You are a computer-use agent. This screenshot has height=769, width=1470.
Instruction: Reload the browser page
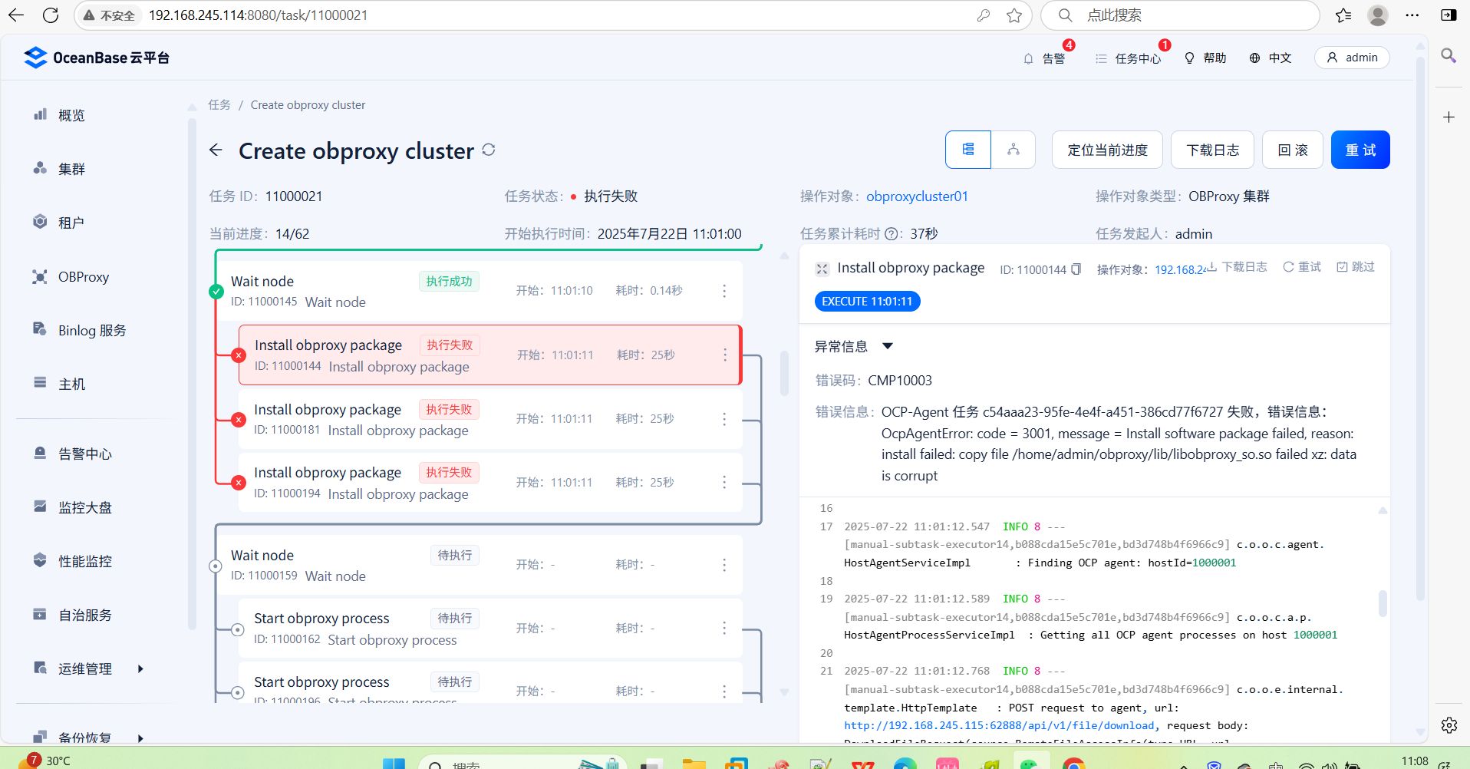click(x=51, y=15)
